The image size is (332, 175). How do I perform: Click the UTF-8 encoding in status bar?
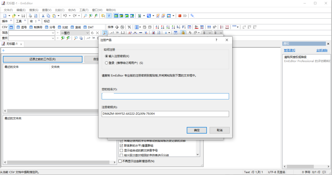coord(276,172)
